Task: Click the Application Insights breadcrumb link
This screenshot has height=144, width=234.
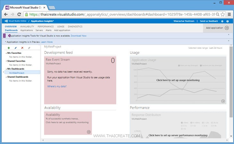Action: click(42, 21)
